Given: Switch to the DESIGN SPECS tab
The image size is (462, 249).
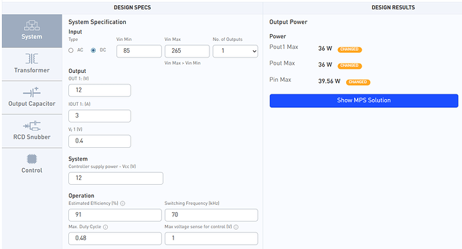Looking at the screenshot, I should point(133,7).
